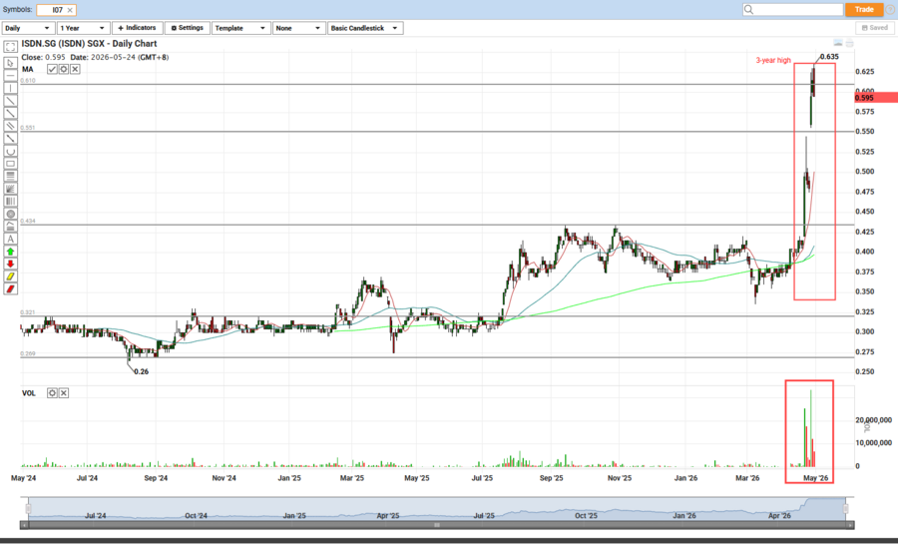This screenshot has height=544, width=898.
Task: Select the rectangle drawing tool
Action: coord(10,164)
